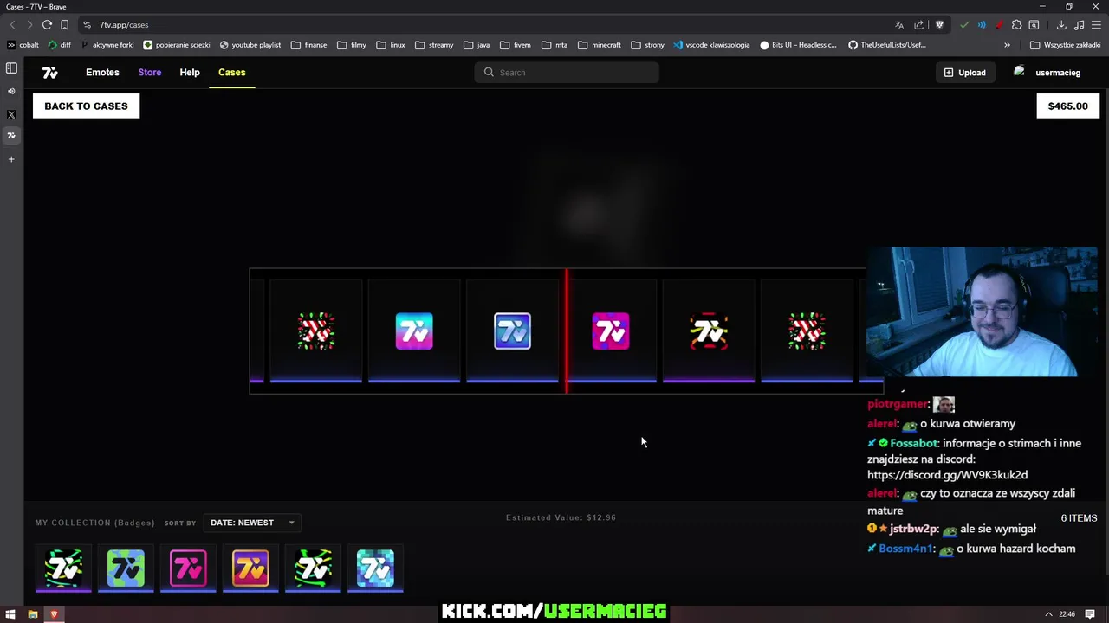Open the cobalt bookmark
The image size is (1109, 623).
(x=23, y=45)
